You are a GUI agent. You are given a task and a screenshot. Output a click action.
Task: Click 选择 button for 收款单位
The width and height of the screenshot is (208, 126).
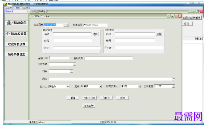pyautogui.click(x=95, y=34)
